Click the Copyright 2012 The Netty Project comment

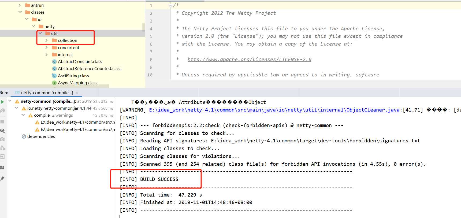pos(229,13)
